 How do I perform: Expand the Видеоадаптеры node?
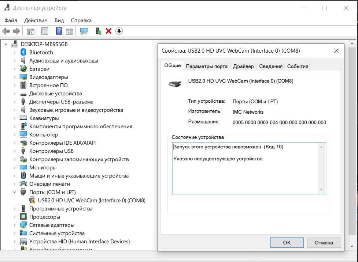15,77
